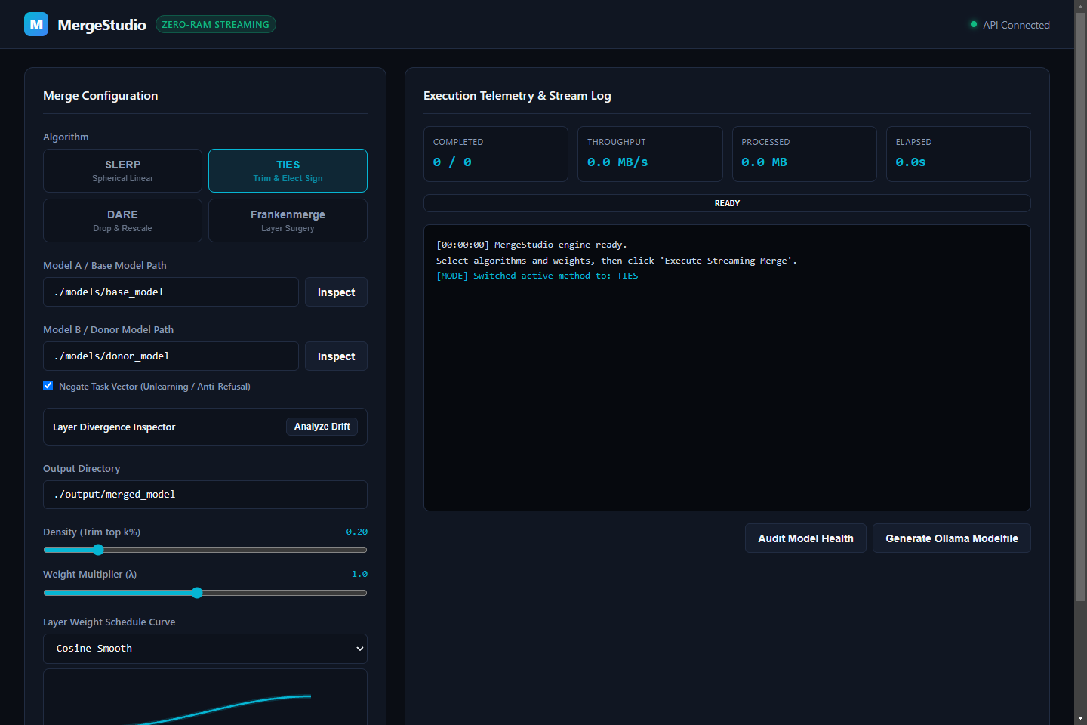
Task: Click the ELAPSED 0.0s stat card
Action: tap(959, 154)
